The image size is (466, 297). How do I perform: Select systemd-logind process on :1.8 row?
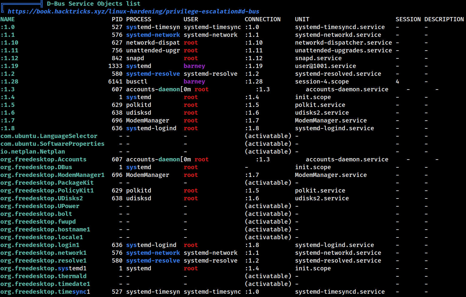(151, 128)
